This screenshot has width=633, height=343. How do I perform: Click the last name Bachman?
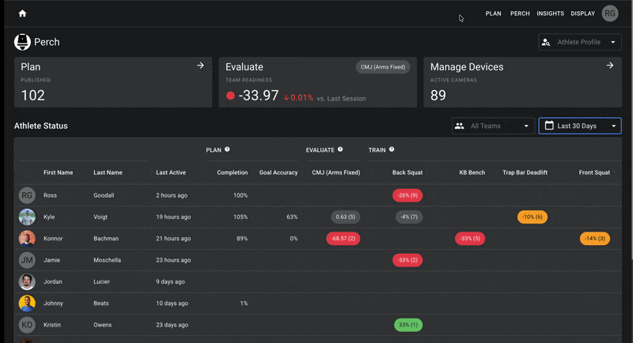tap(106, 239)
